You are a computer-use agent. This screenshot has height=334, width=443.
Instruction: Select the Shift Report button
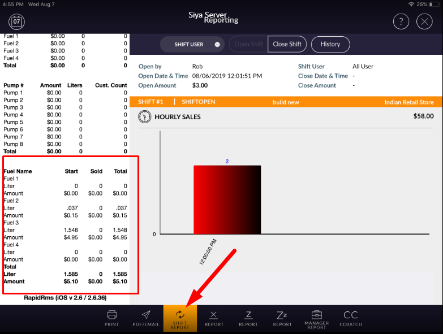click(180, 319)
